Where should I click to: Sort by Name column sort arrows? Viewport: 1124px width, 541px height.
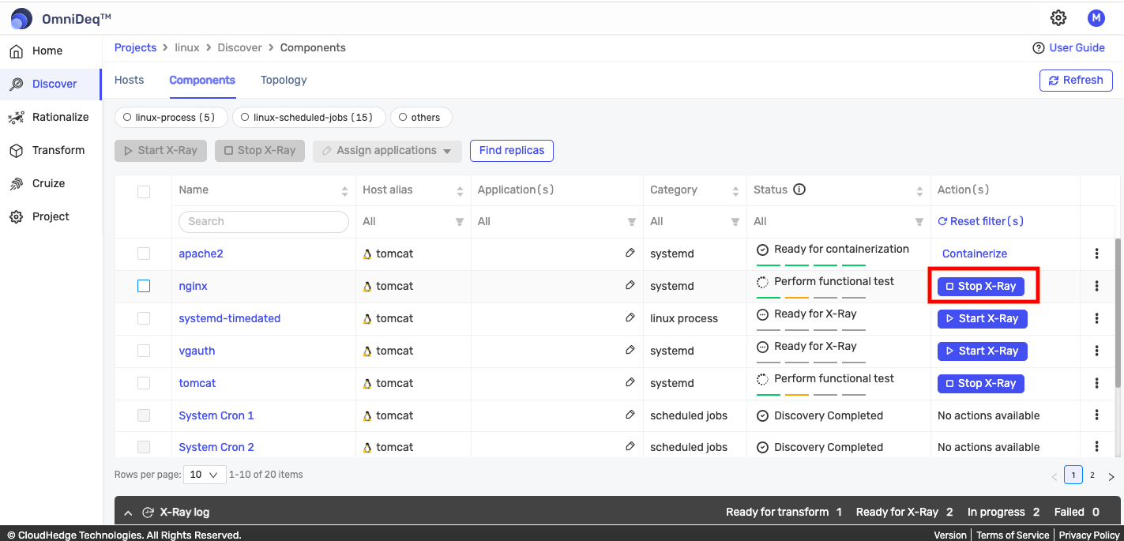pyautogui.click(x=344, y=190)
